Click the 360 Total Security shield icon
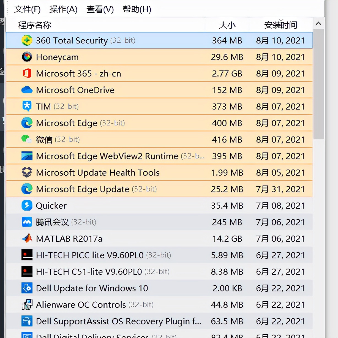 click(x=27, y=40)
